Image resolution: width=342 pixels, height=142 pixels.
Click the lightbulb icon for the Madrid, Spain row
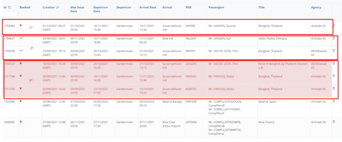pyautogui.click(x=334, y=101)
